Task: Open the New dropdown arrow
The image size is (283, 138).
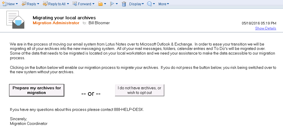Action: pos(17,4)
